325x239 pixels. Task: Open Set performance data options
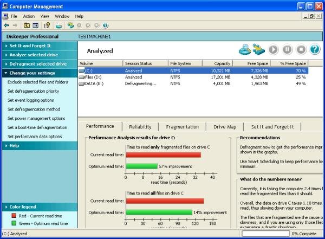[x=35, y=137]
